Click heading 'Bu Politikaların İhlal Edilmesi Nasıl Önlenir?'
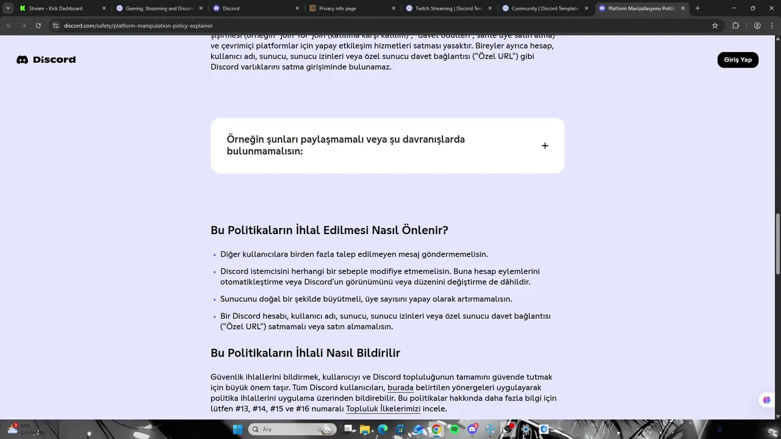 pyautogui.click(x=329, y=230)
